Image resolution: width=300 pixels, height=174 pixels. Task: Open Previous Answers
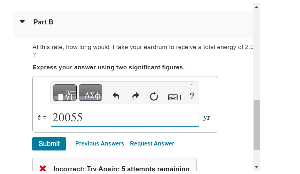(x=100, y=143)
